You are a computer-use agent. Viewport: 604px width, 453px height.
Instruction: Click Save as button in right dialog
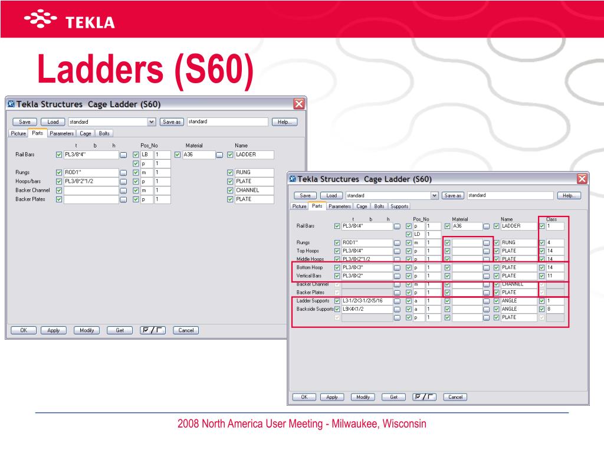pyautogui.click(x=452, y=196)
